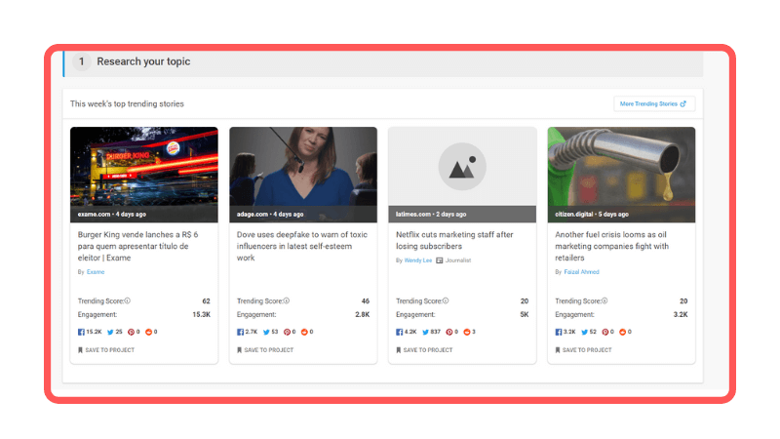Save Dove deepfake story to project
The height and width of the screenshot is (439, 780).
pos(265,350)
